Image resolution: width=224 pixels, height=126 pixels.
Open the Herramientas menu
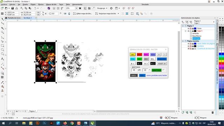[77, 5]
